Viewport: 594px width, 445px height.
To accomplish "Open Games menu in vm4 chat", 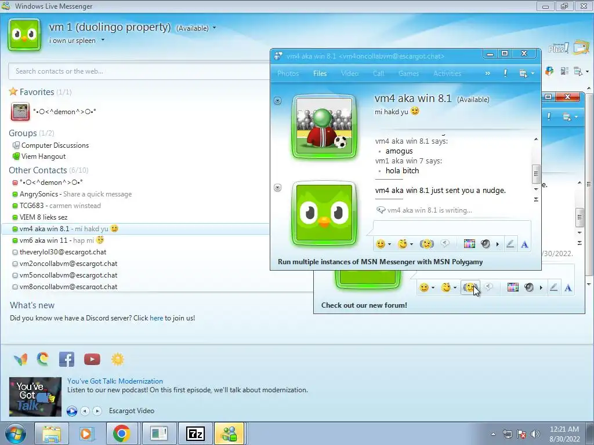I will tap(409, 74).
